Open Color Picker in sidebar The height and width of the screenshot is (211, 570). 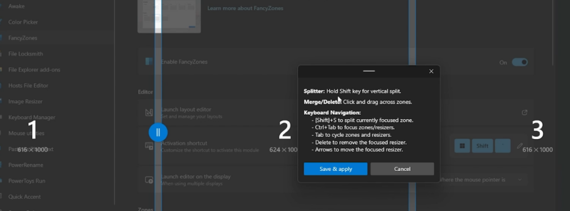[23, 22]
